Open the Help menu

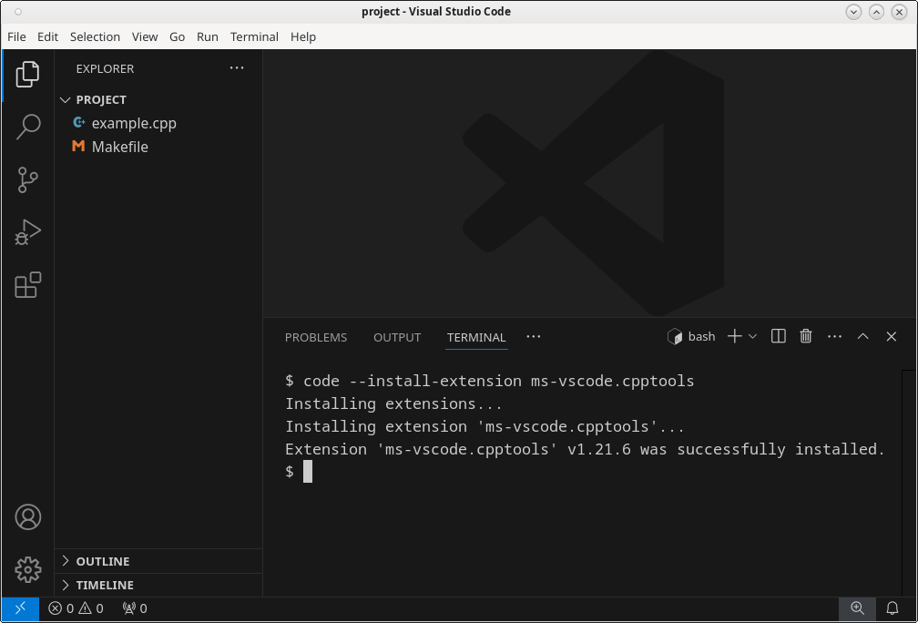point(303,36)
